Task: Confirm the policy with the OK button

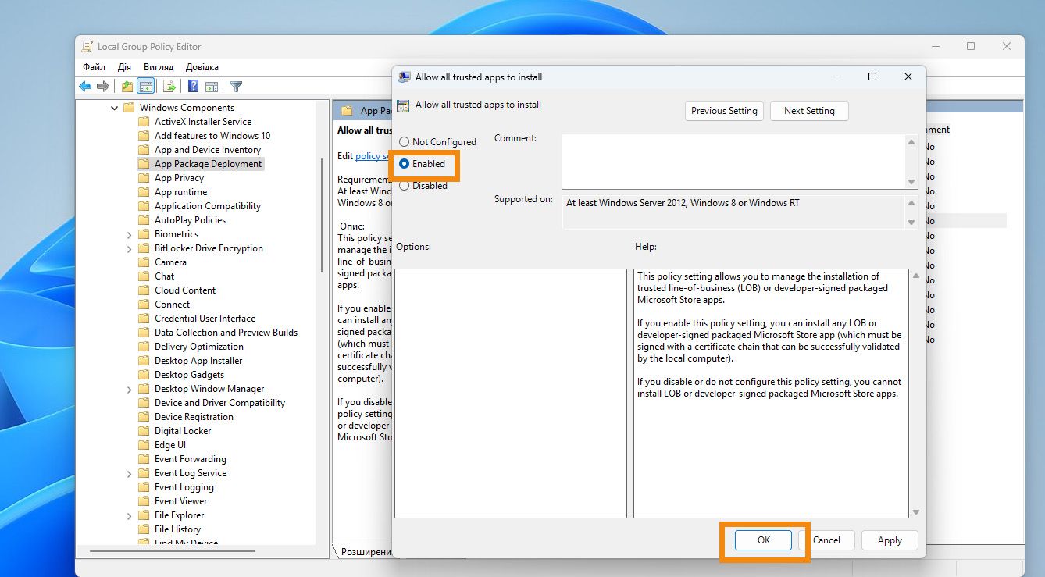Action: pos(764,540)
